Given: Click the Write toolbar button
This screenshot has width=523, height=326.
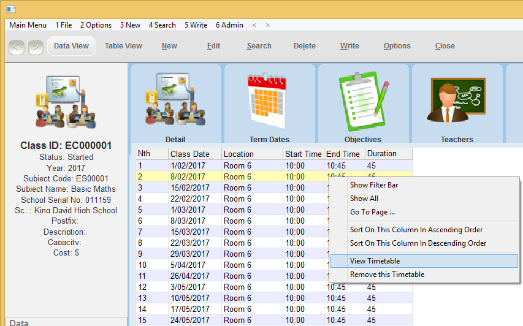Looking at the screenshot, I should tap(349, 46).
